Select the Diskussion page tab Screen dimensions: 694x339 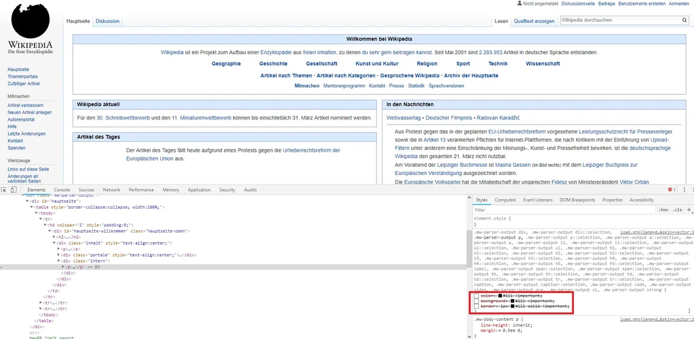(x=108, y=21)
